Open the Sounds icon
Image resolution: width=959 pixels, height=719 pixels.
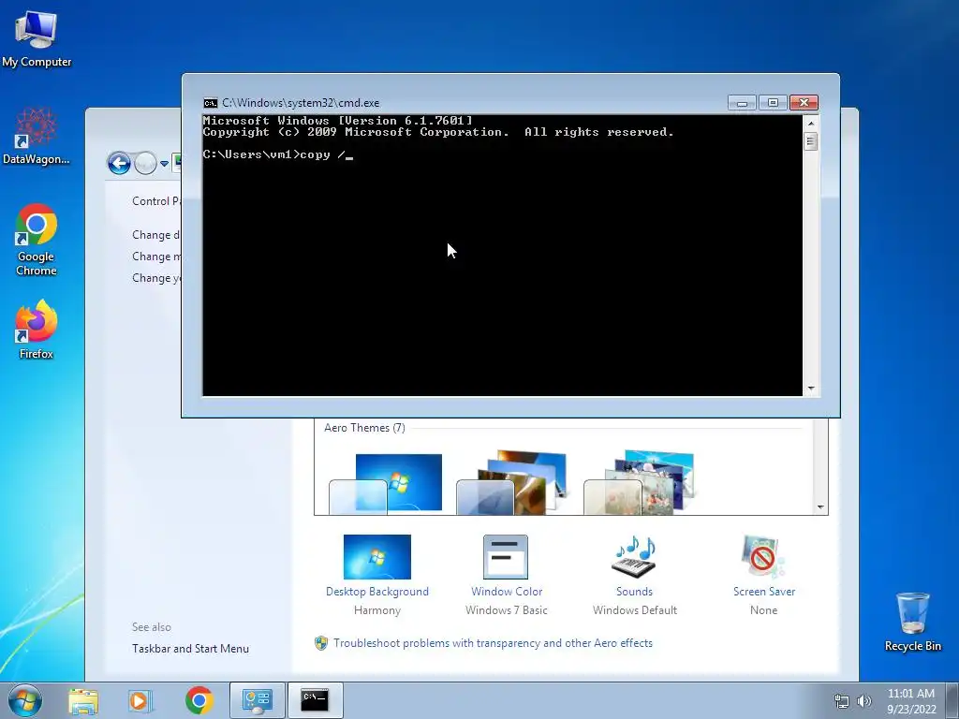[x=634, y=557]
